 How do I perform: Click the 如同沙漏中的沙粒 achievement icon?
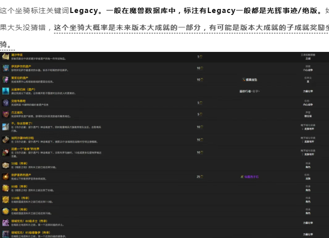(5, 139)
